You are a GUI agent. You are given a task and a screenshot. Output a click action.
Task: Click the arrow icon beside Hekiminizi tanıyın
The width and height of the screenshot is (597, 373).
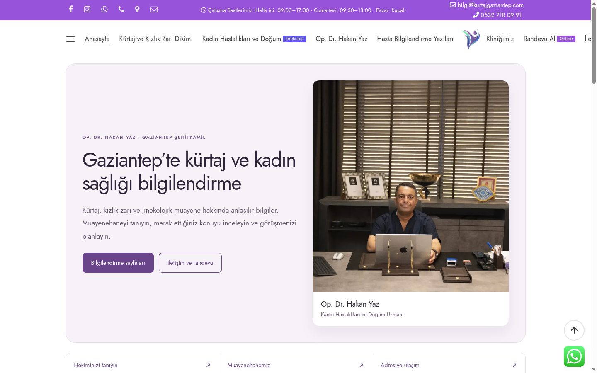coord(208,365)
